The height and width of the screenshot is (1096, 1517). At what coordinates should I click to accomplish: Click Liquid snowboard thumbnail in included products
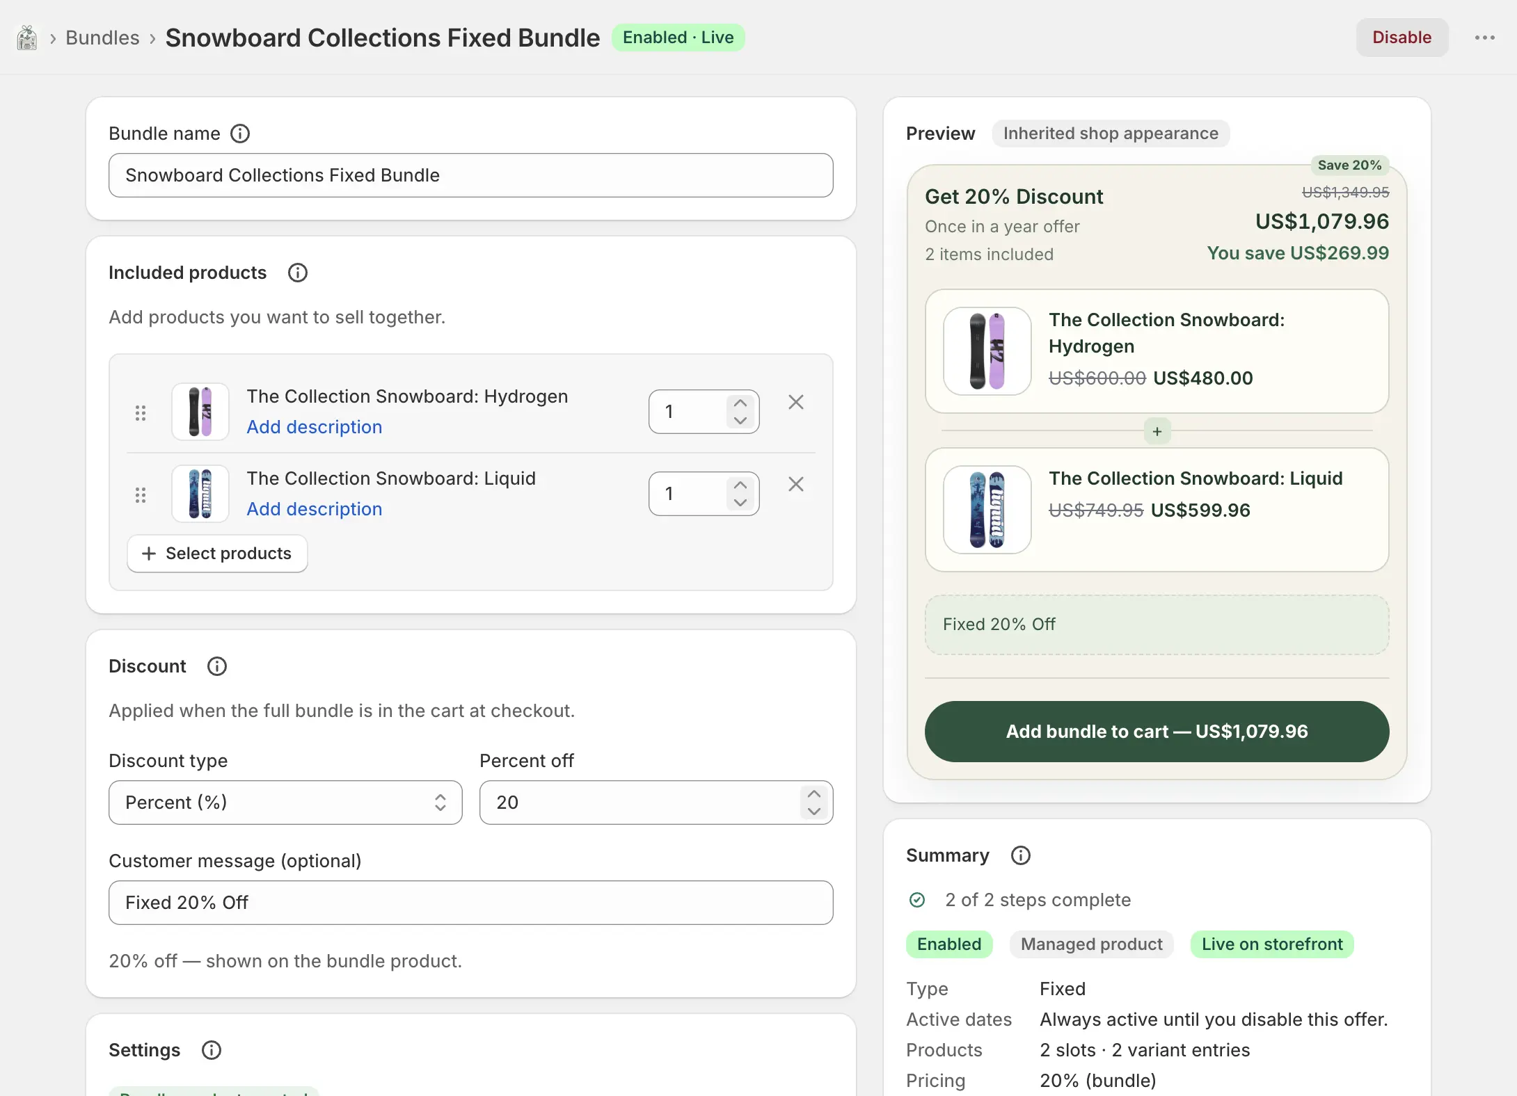coord(200,494)
